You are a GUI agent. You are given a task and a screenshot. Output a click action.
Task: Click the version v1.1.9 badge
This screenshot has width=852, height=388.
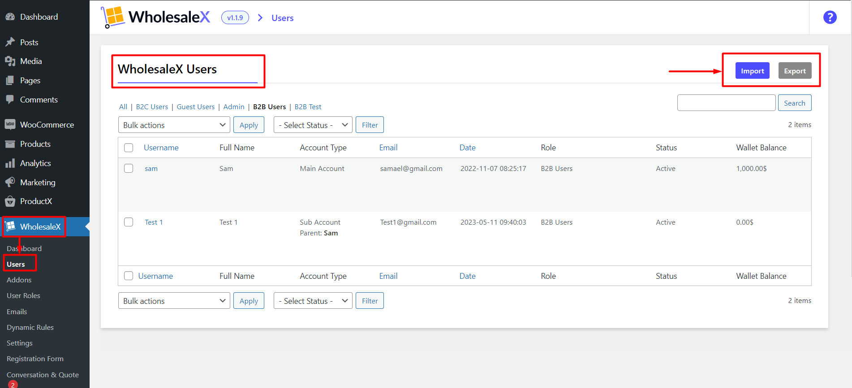pos(235,18)
